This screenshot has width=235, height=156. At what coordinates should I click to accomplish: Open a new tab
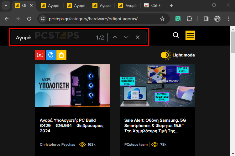(x=171, y=6)
